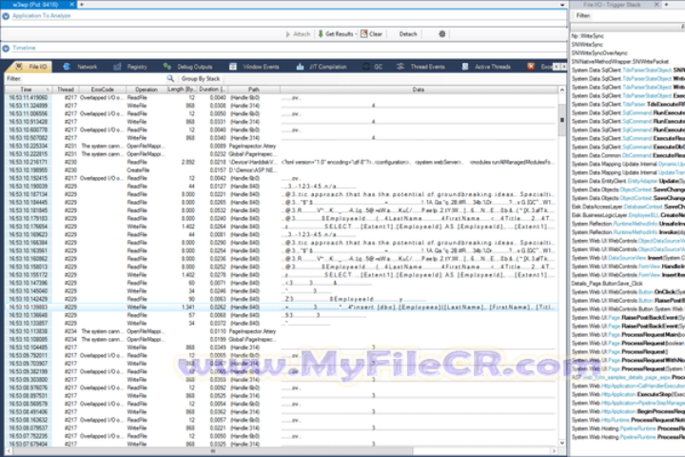Click the Trigger Stack filter input field
685x457 pixels.
(640, 16)
